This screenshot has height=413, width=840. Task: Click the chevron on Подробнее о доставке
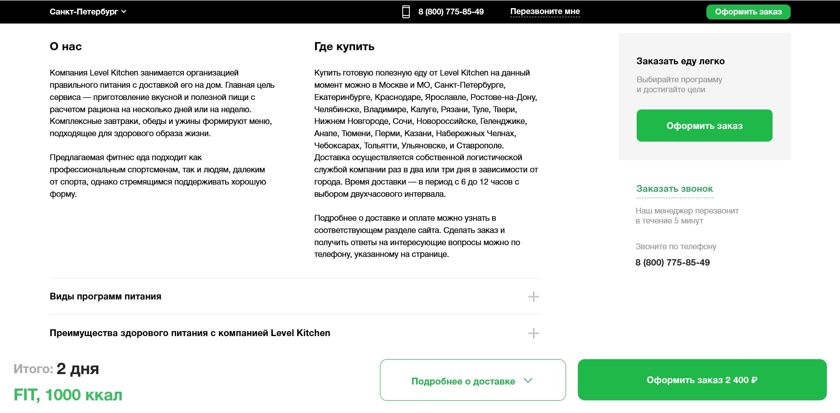point(528,380)
